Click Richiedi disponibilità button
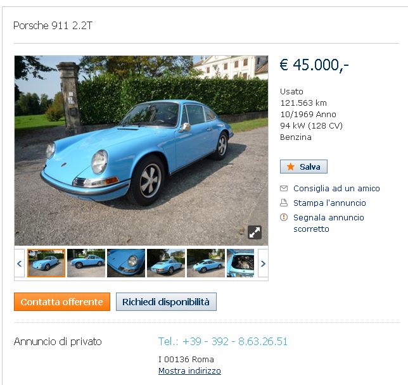 (166, 302)
